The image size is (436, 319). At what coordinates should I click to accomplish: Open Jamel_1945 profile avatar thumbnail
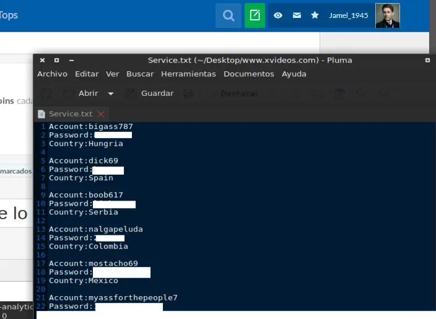coord(388,15)
